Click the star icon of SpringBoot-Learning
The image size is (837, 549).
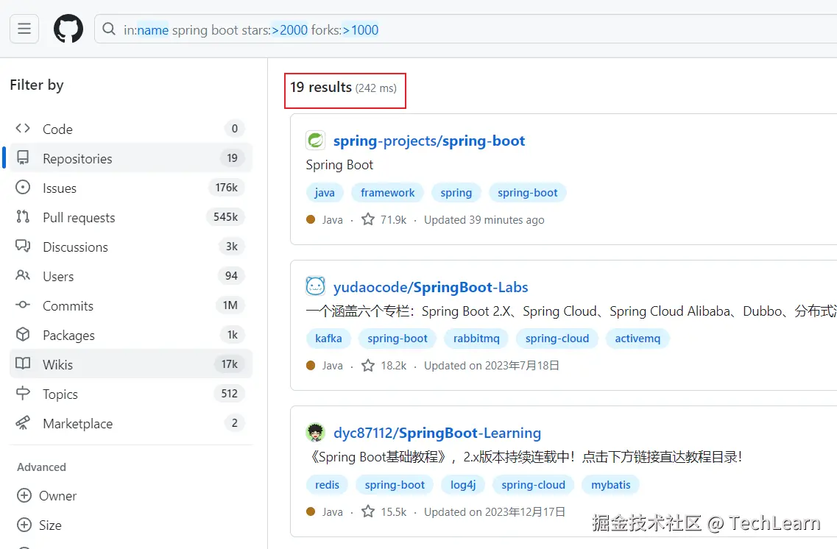[368, 511]
